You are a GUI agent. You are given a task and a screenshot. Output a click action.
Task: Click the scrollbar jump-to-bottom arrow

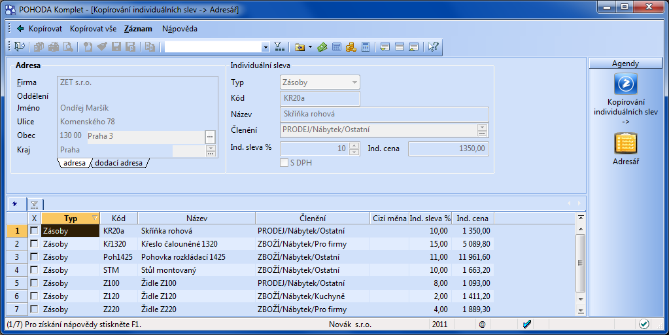click(581, 311)
